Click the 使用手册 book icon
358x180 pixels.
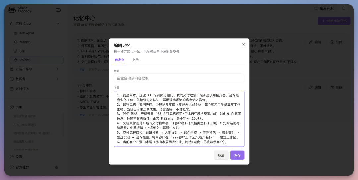click(x=316, y=8)
